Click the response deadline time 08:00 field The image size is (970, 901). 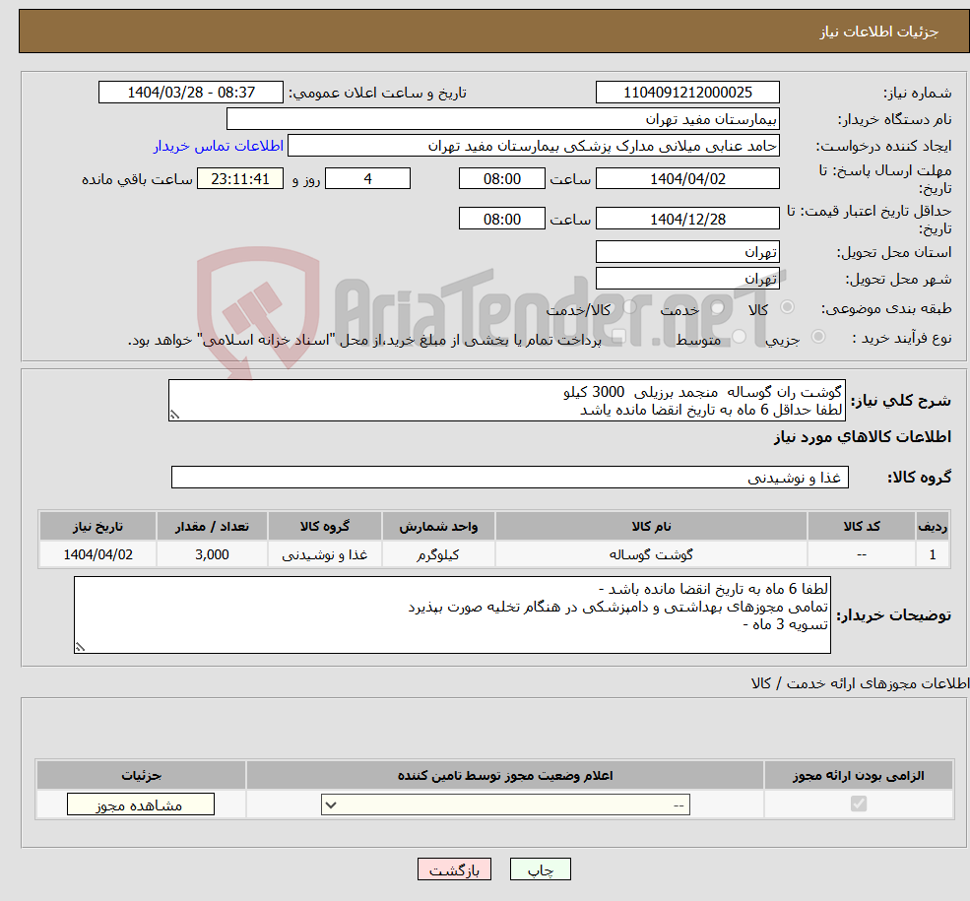501,178
